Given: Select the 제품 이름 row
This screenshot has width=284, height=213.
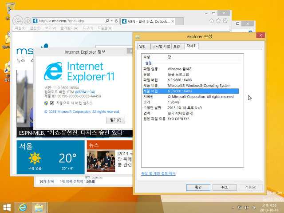Looking at the screenshot, I should pyautogui.click(x=191, y=86).
